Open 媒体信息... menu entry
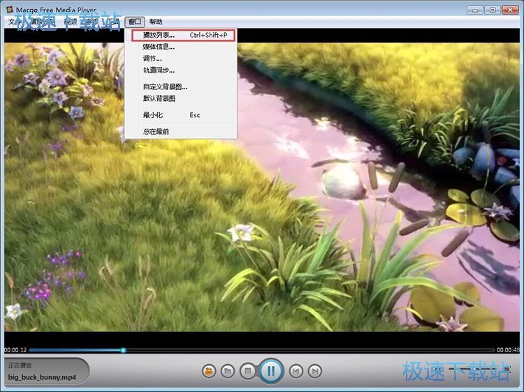524x392 pixels. 181,47
